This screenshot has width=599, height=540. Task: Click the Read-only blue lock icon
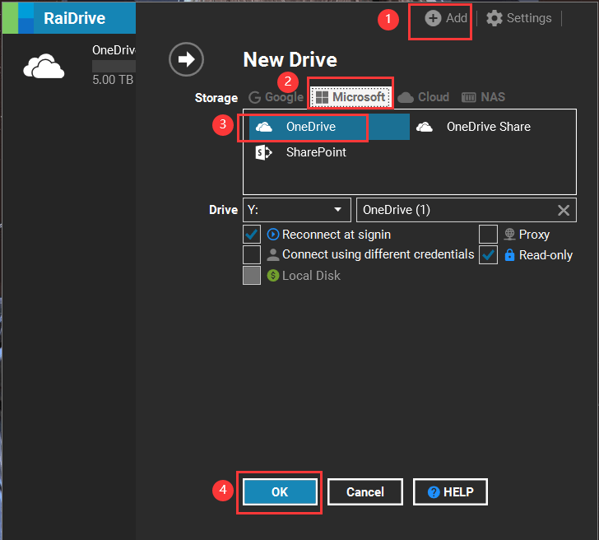point(509,255)
